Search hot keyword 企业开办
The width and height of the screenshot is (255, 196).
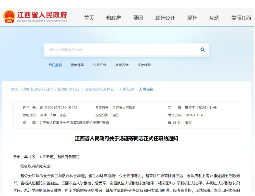click(100, 65)
